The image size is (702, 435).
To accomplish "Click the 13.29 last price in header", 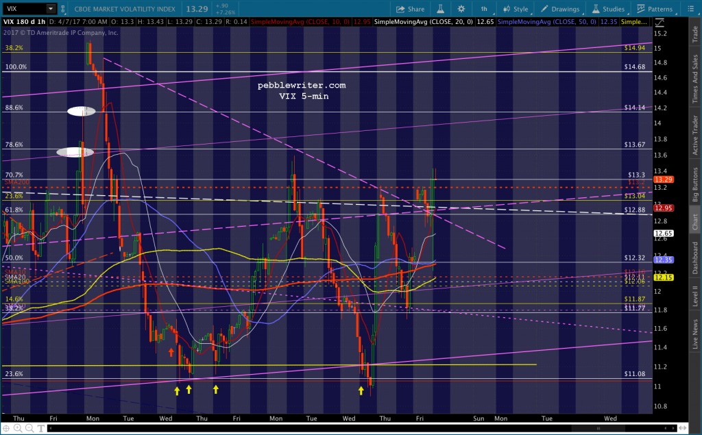I will point(197,9).
